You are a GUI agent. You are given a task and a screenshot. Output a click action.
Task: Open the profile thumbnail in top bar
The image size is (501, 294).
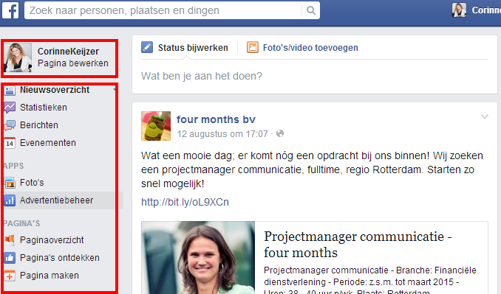click(x=459, y=10)
